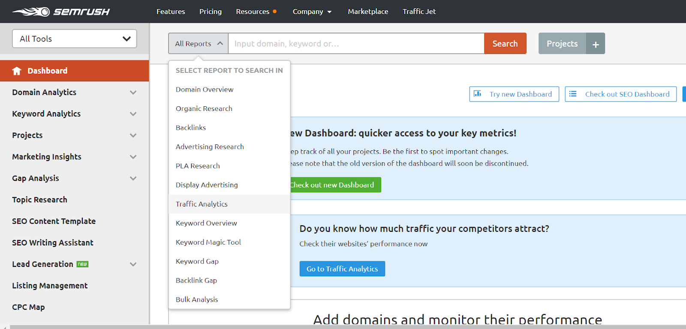Expand Domain Analytics section
Image resolution: width=686 pixels, height=329 pixels.
tap(133, 93)
